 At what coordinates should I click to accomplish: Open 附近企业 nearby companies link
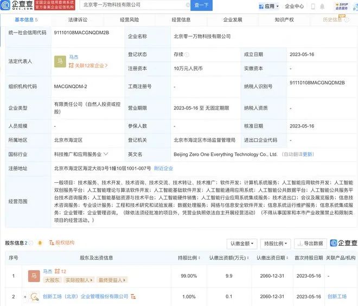pyautogui.click(x=163, y=169)
